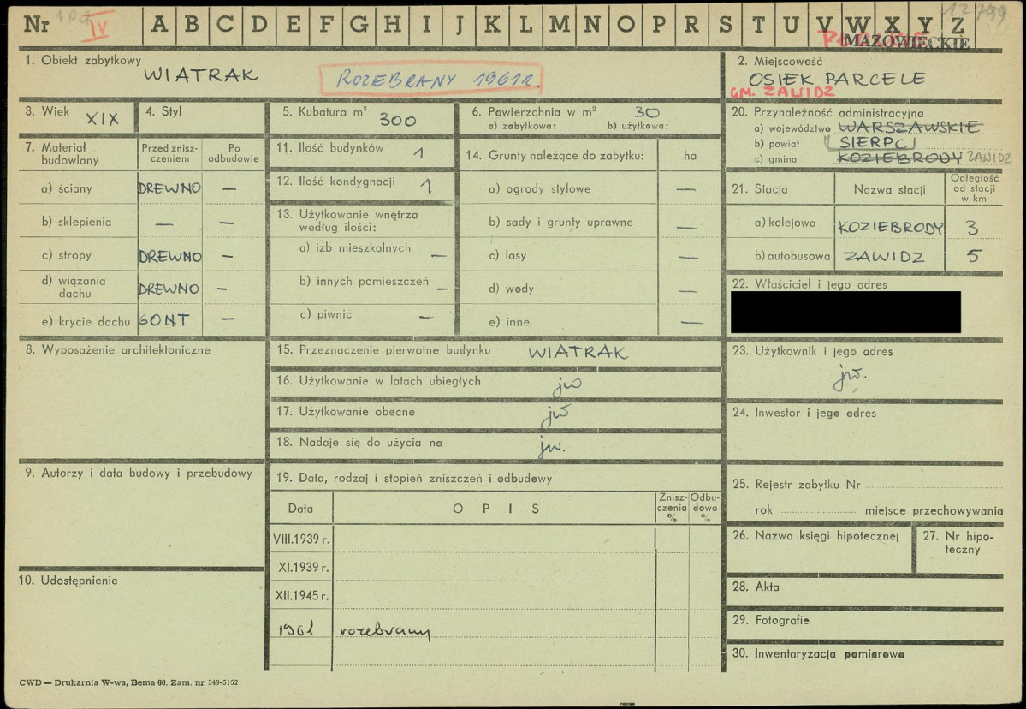Click the distance value 5 km
Image resolution: width=1026 pixels, height=709 pixels.
pos(974,256)
